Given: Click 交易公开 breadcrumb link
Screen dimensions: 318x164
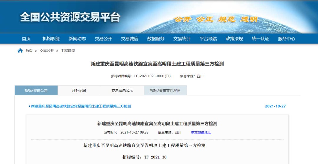Looking at the screenshot, I should point(47,51).
